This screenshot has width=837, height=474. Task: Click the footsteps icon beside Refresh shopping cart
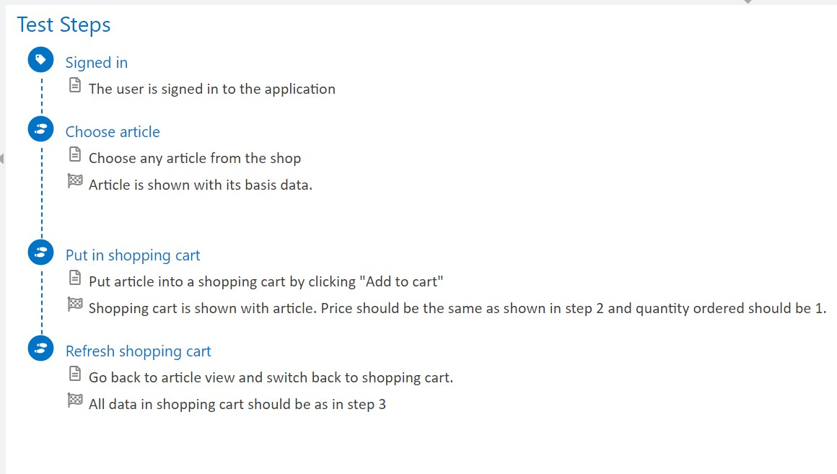pos(41,348)
